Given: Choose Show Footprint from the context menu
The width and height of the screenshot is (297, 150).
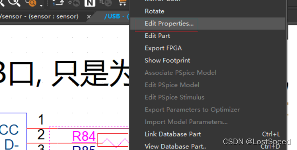Looking at the screenshot, I should tap(208, 60).
